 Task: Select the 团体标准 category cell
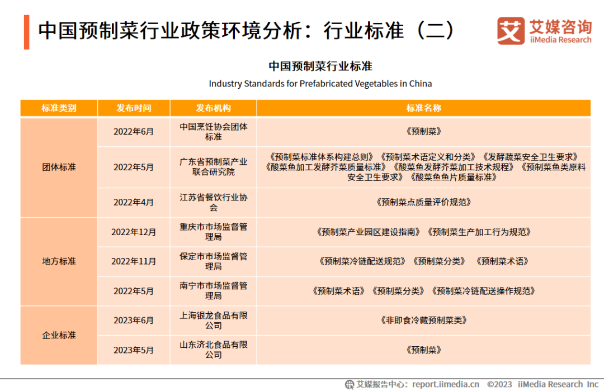click(59, 166)
